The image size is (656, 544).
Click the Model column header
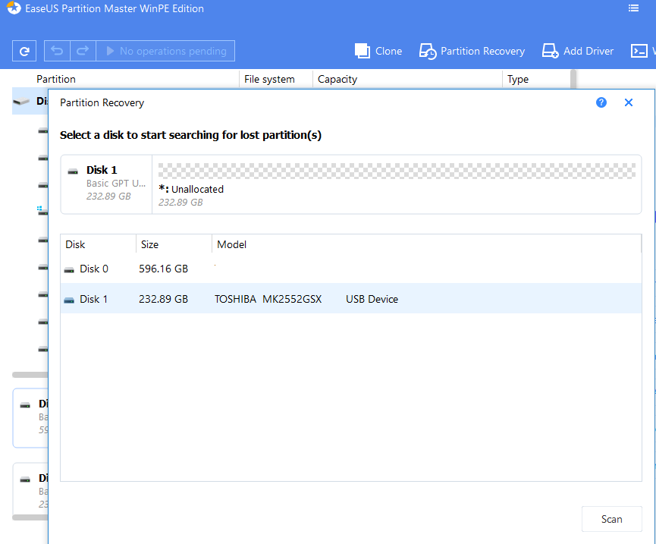[426, 244]
